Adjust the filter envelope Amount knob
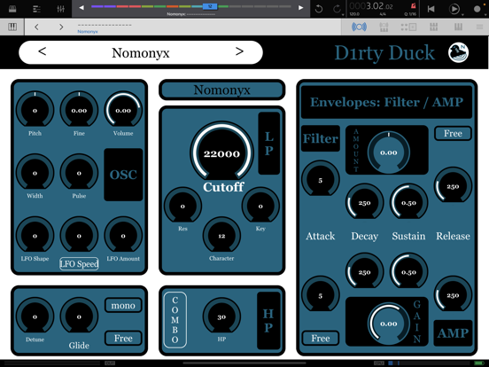Image resolution: width=489 pixels, height=367 pixels. click(x=389, y=152)
